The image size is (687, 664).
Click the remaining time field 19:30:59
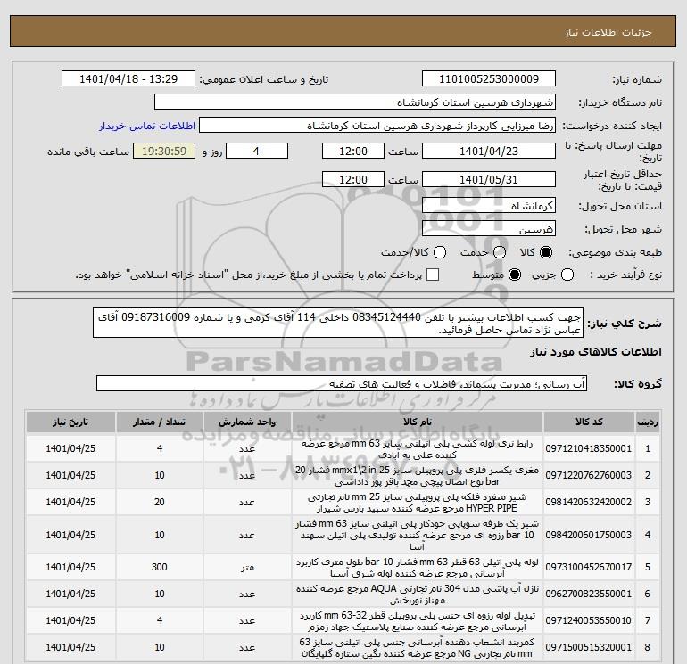164,151
